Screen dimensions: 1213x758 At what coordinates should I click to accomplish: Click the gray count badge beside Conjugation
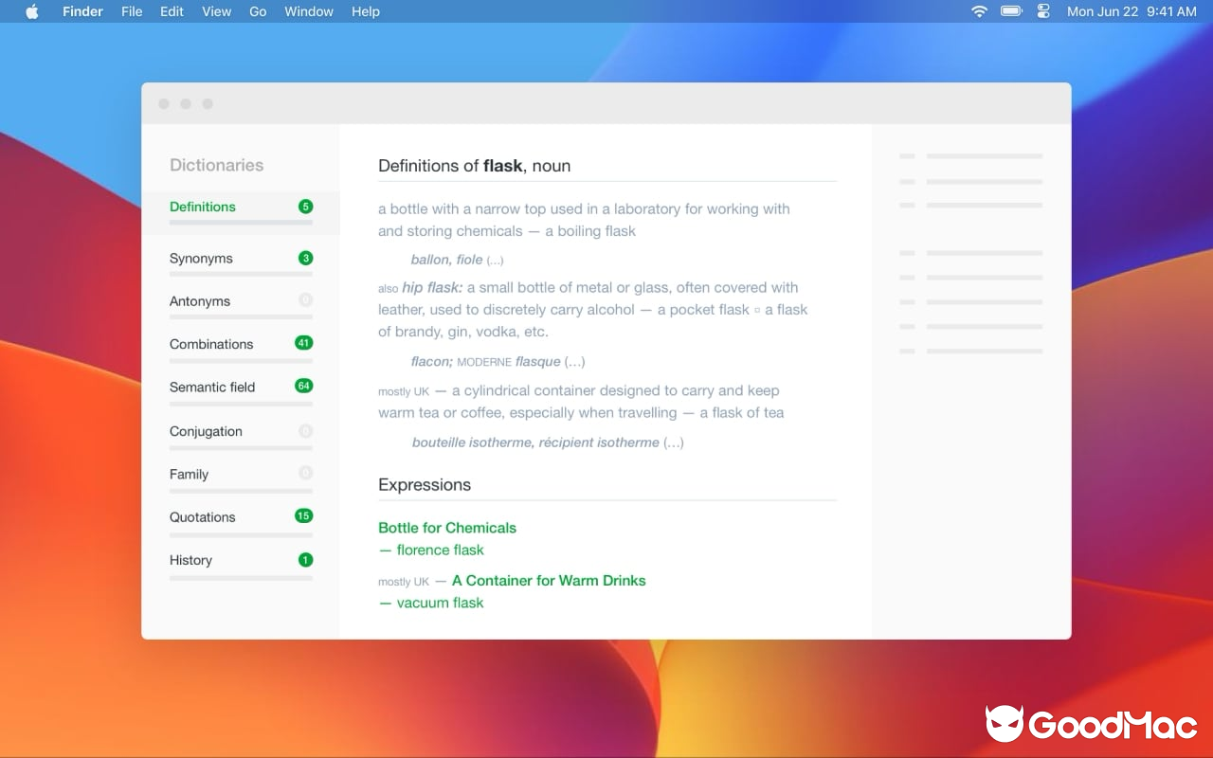(x=305, y=431)
